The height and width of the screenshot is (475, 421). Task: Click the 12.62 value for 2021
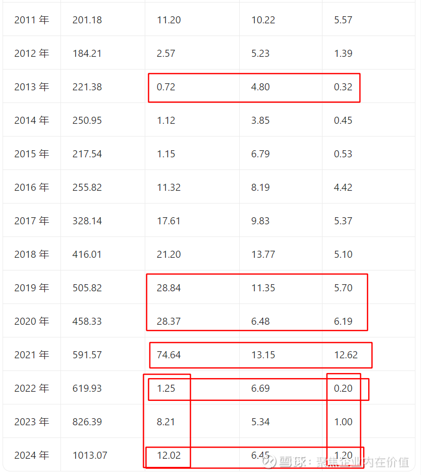[346, 355]
